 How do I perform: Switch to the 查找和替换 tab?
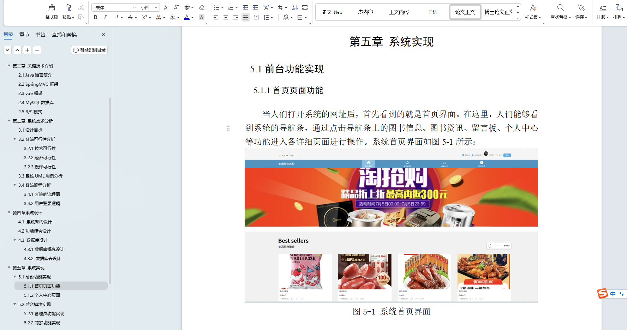[x=64, y=35]
